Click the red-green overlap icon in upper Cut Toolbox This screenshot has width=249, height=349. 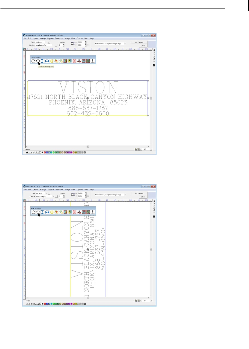[x=56, y=61]
